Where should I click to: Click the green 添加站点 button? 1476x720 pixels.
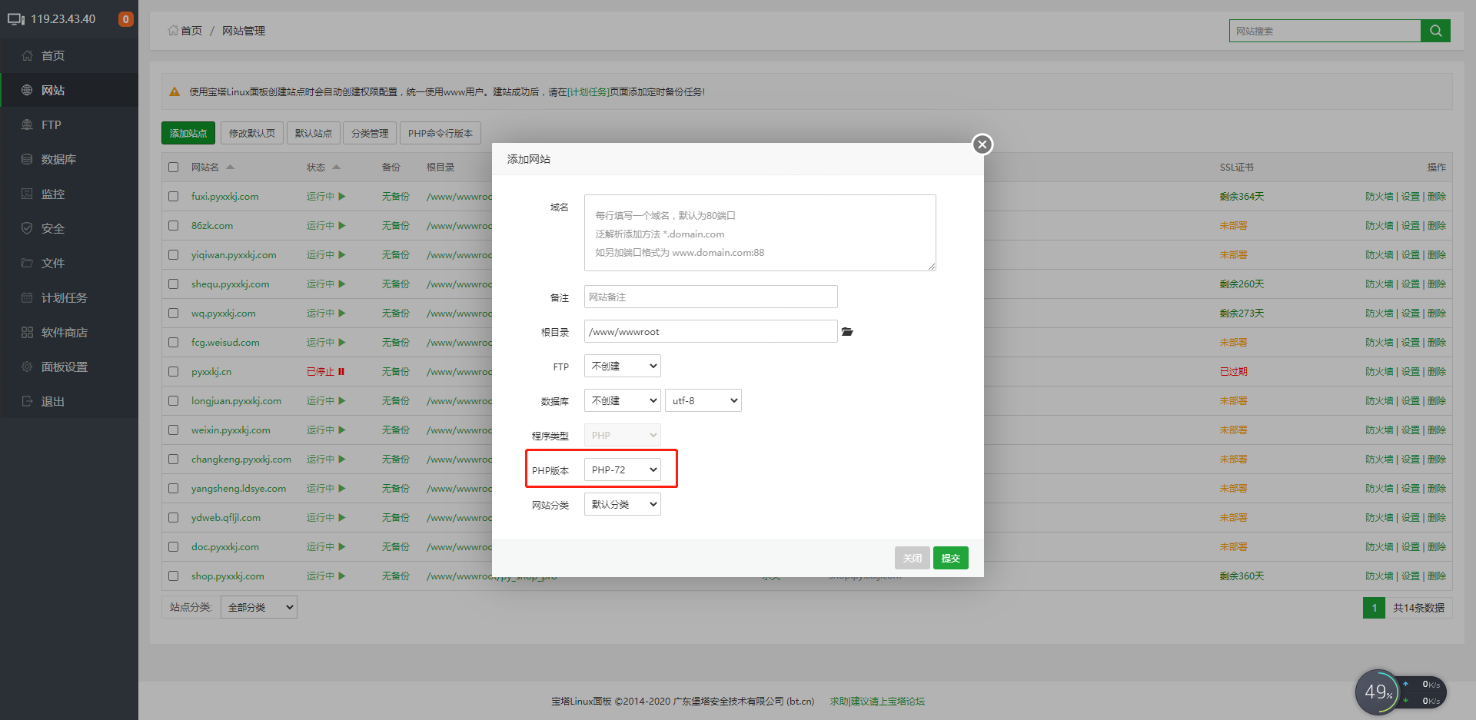(x=188, y=133)
